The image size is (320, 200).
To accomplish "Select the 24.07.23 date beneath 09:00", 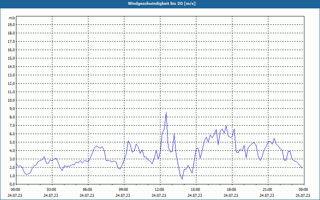I will click(x=123, y=196).
